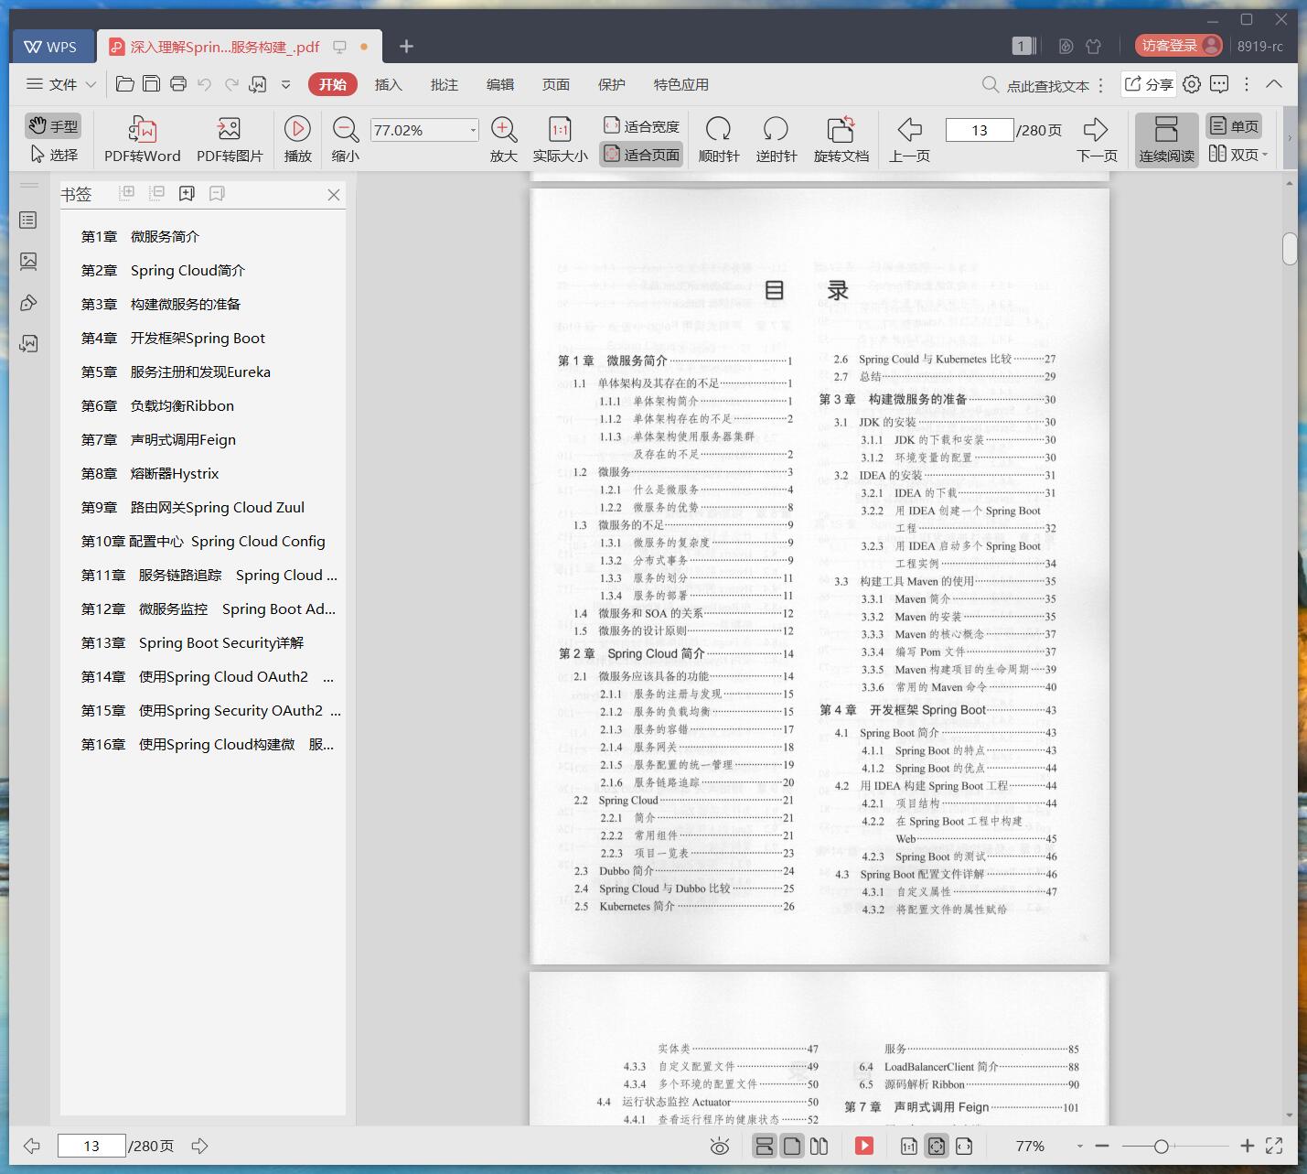
Task: Print the document via printer icon
Action: pos(178,84)
